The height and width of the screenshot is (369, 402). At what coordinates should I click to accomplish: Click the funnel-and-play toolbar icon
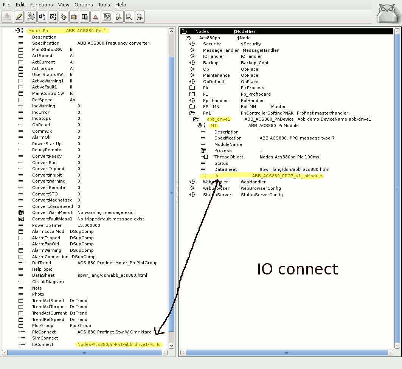click(63, 17)
